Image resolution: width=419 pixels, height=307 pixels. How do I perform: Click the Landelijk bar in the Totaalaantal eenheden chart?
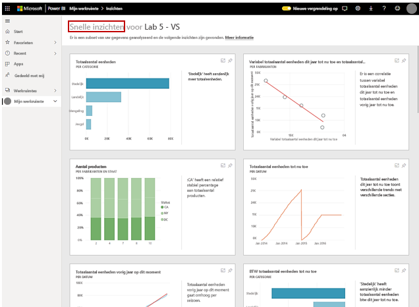pyautogui.click(x=103, y=97)
